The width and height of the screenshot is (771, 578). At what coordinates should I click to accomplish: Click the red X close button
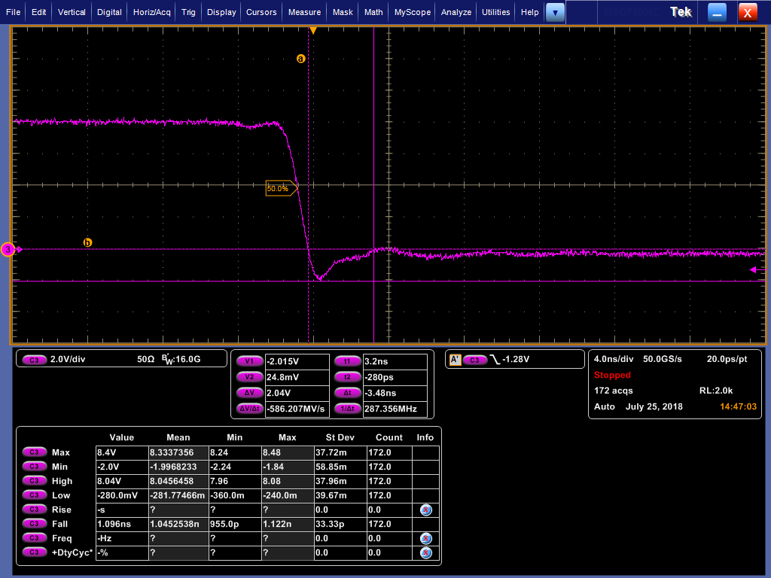tap(748, 12)
